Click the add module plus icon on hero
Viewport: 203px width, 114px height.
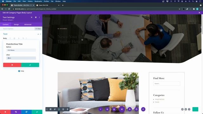pos(161,30)
